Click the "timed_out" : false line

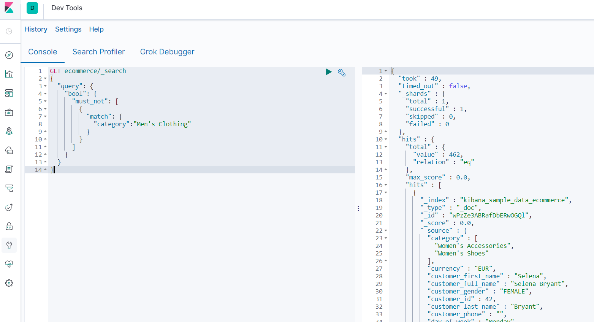pos(434,86)
